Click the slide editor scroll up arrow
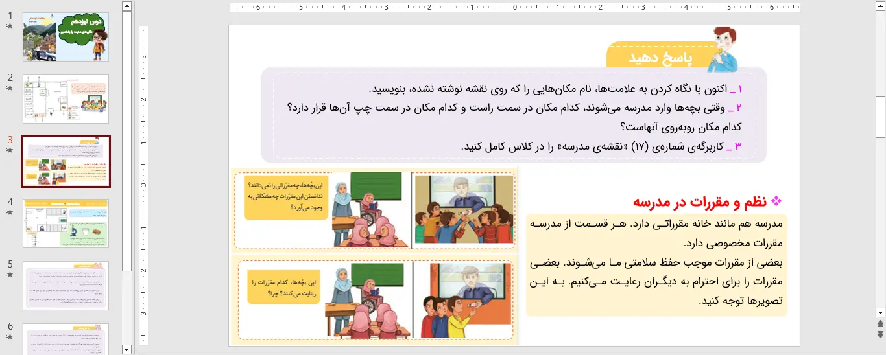This screenshot has width=886, height=355. tap(880, 6)
